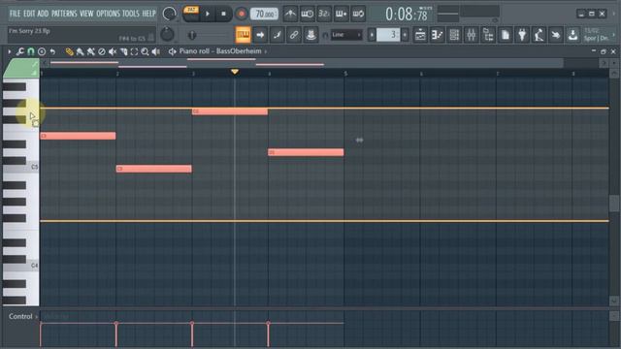Select next pattern with plus arrow
The height and width of the screenshot is (349, 621).
(x=405, y=35)
